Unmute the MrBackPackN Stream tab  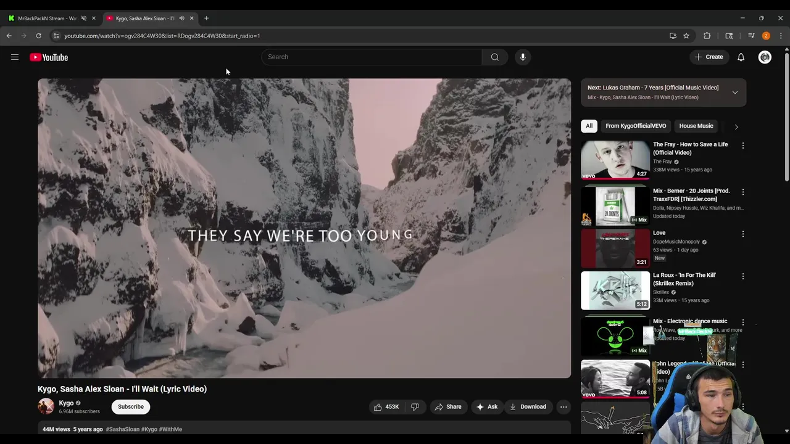coord(84,18)
